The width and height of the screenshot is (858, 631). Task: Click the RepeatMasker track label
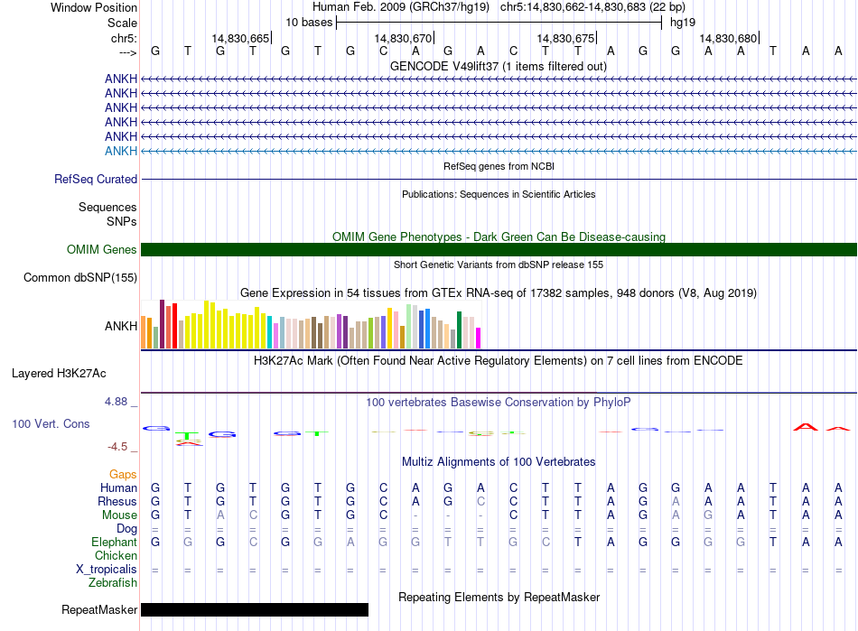[99, 610]
